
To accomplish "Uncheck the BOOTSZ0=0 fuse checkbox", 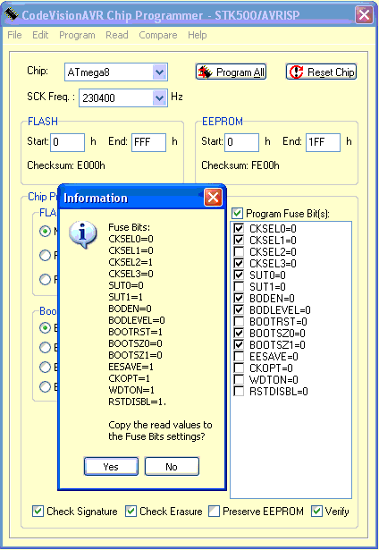I will (239, 333).
